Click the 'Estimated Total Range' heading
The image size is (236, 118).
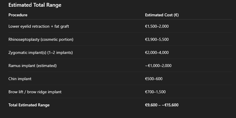point(35,5)
